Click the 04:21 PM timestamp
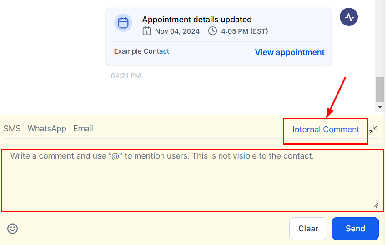Image resolution: width=387 pixels, height=245 pixels. tap(126, 76)
